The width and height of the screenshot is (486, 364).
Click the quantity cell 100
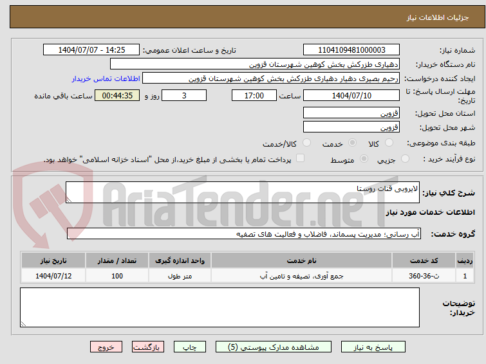[x=117, y=276]
